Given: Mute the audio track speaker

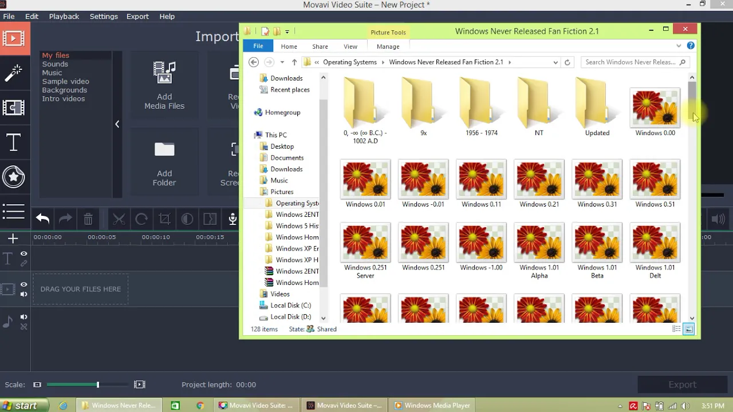Looking at the screenshot, I should point(24,317).
